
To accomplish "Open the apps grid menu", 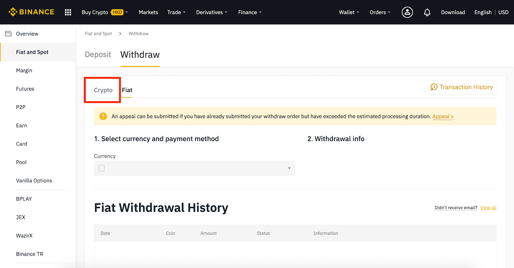I will coord(68,12).
